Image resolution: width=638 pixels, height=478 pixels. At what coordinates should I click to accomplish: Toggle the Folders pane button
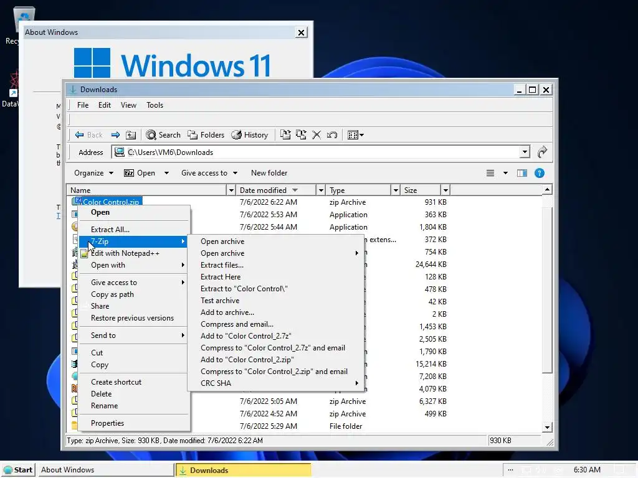[206, 135]
